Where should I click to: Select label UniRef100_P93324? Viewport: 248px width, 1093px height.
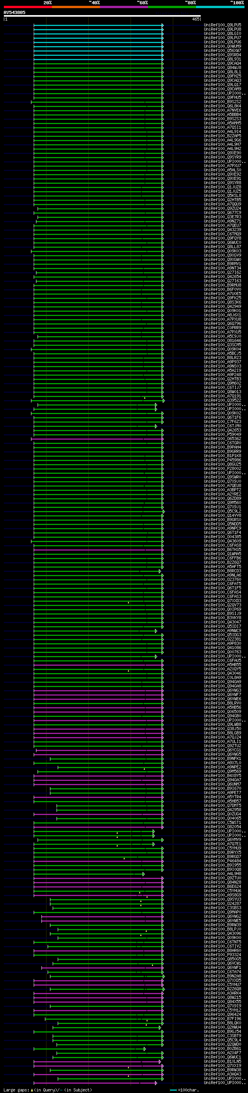[x=222, y=955]
